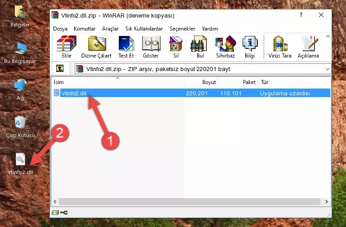
Task: Click the Sil delete icon
Action: point(176,47)
